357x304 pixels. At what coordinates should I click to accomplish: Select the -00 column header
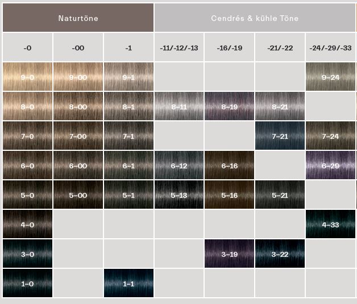[x=78, y=48]
